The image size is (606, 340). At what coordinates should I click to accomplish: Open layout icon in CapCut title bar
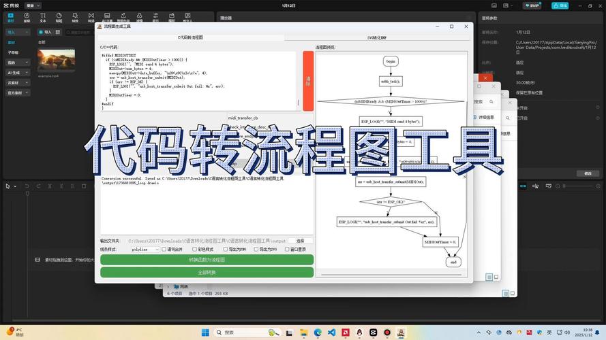click(506, 5)
